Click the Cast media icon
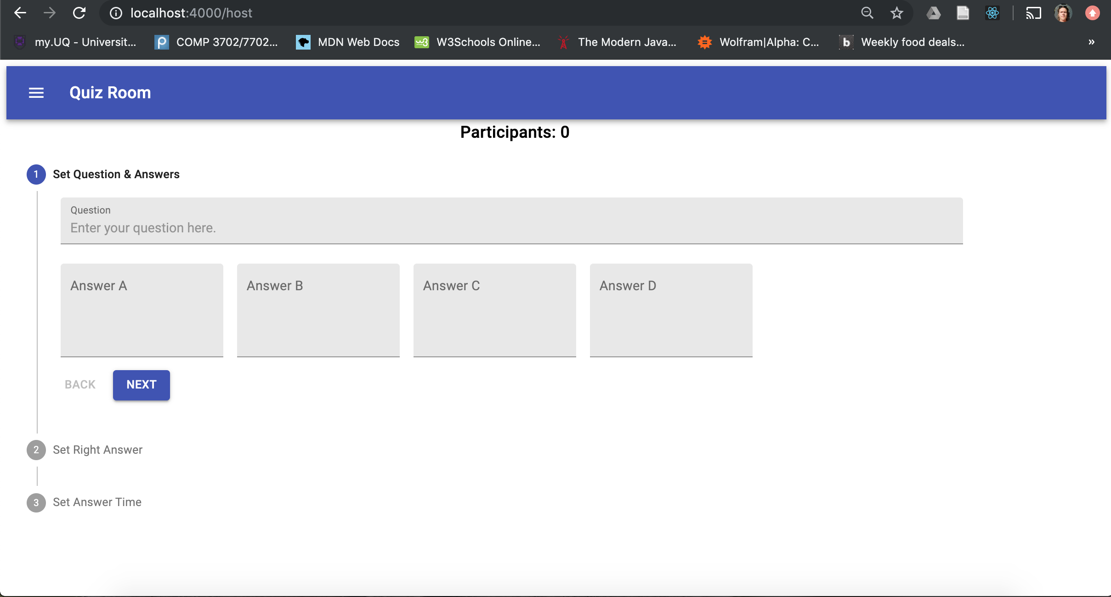Viewport: 1111px width, 597px height. (x=1033, y=13)
